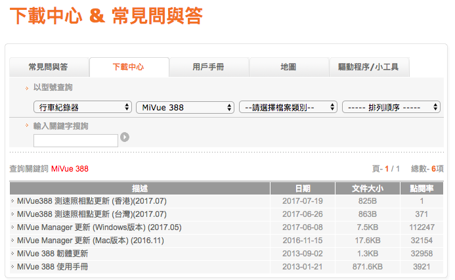This screenshot has height=280, width=455.
Task: Open MiVue Manager 更新 (Mac版本) link
Action: pos(91,241)
